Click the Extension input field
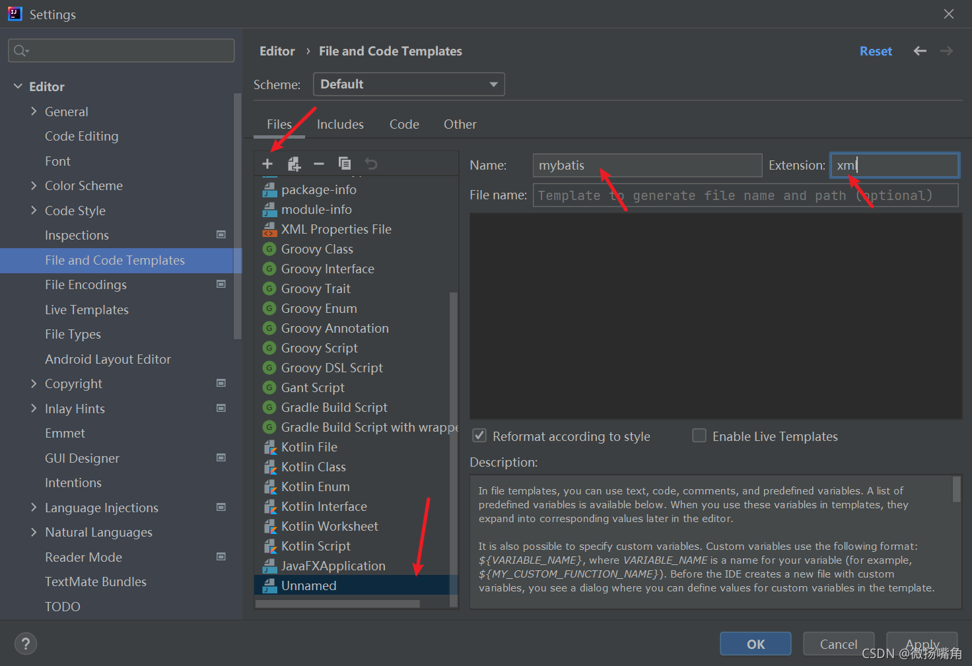The image size is (972, 666). coord(894,165)
